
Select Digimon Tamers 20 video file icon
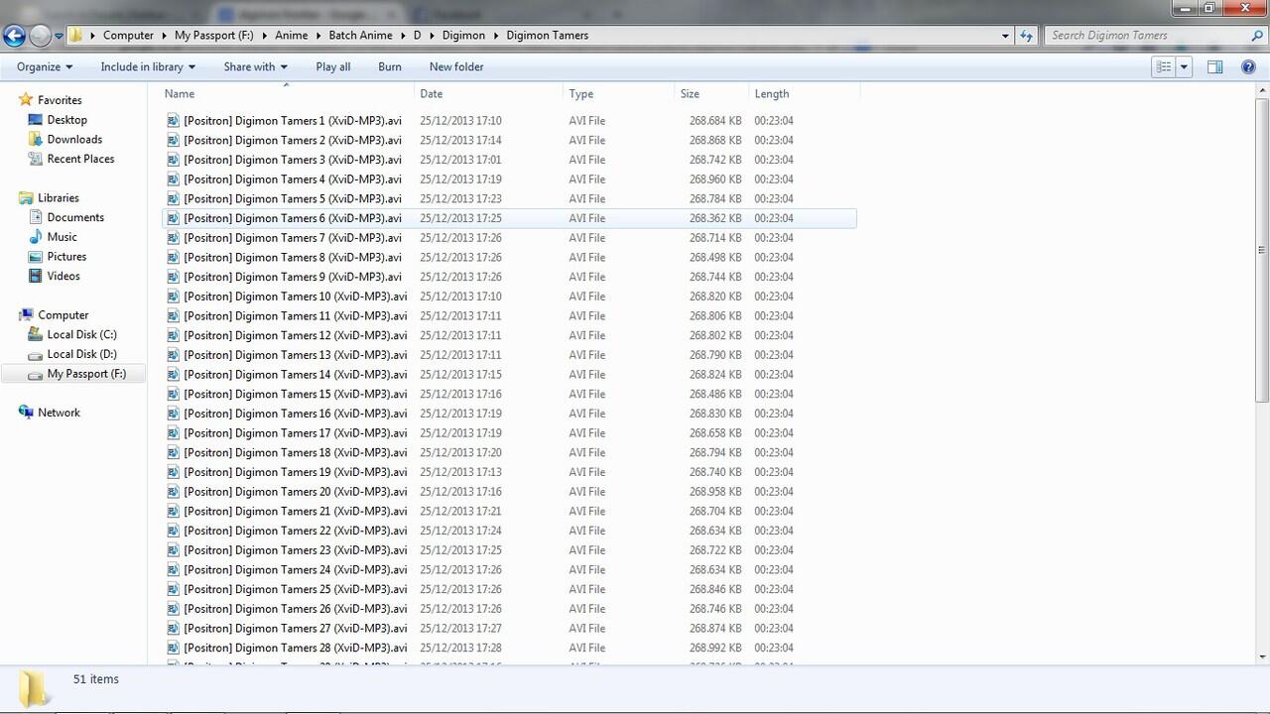tap(173, 492)
